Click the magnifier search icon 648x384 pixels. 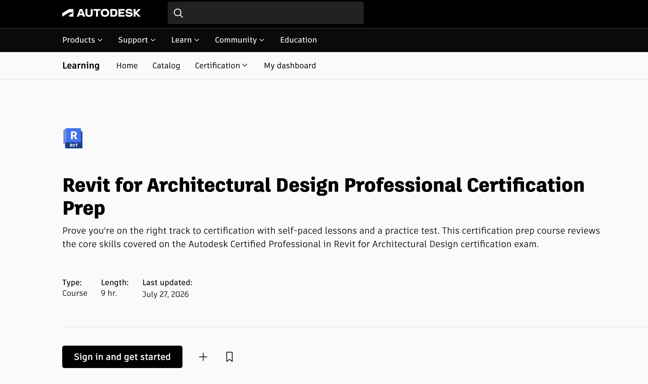(x=178, y=13)
